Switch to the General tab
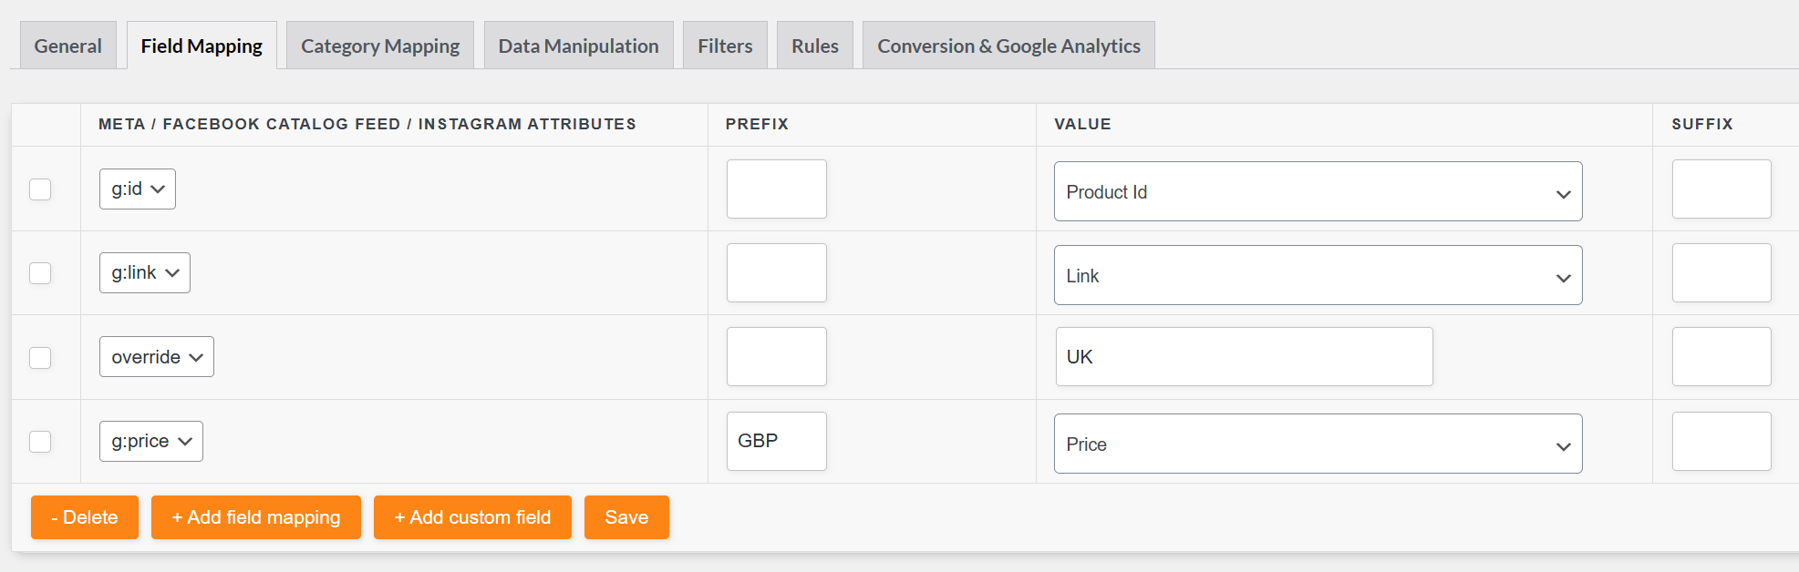 (67, 46)
